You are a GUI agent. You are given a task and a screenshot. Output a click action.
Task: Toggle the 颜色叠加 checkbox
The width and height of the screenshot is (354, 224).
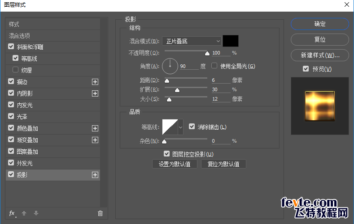11,128
